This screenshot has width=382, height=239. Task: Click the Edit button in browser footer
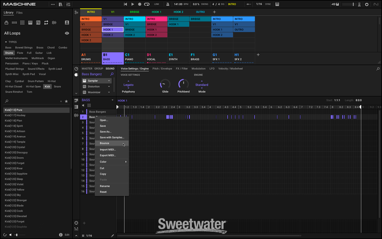[67, 235]
